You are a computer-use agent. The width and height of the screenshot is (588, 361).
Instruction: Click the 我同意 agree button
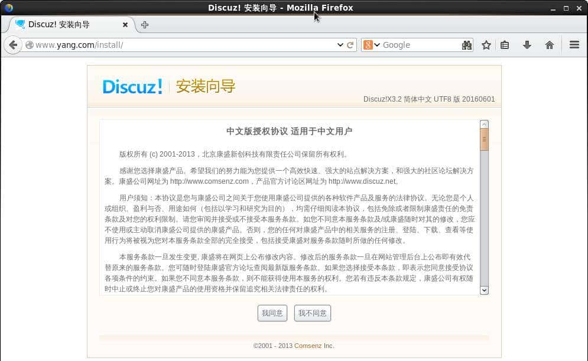[272, 313]
